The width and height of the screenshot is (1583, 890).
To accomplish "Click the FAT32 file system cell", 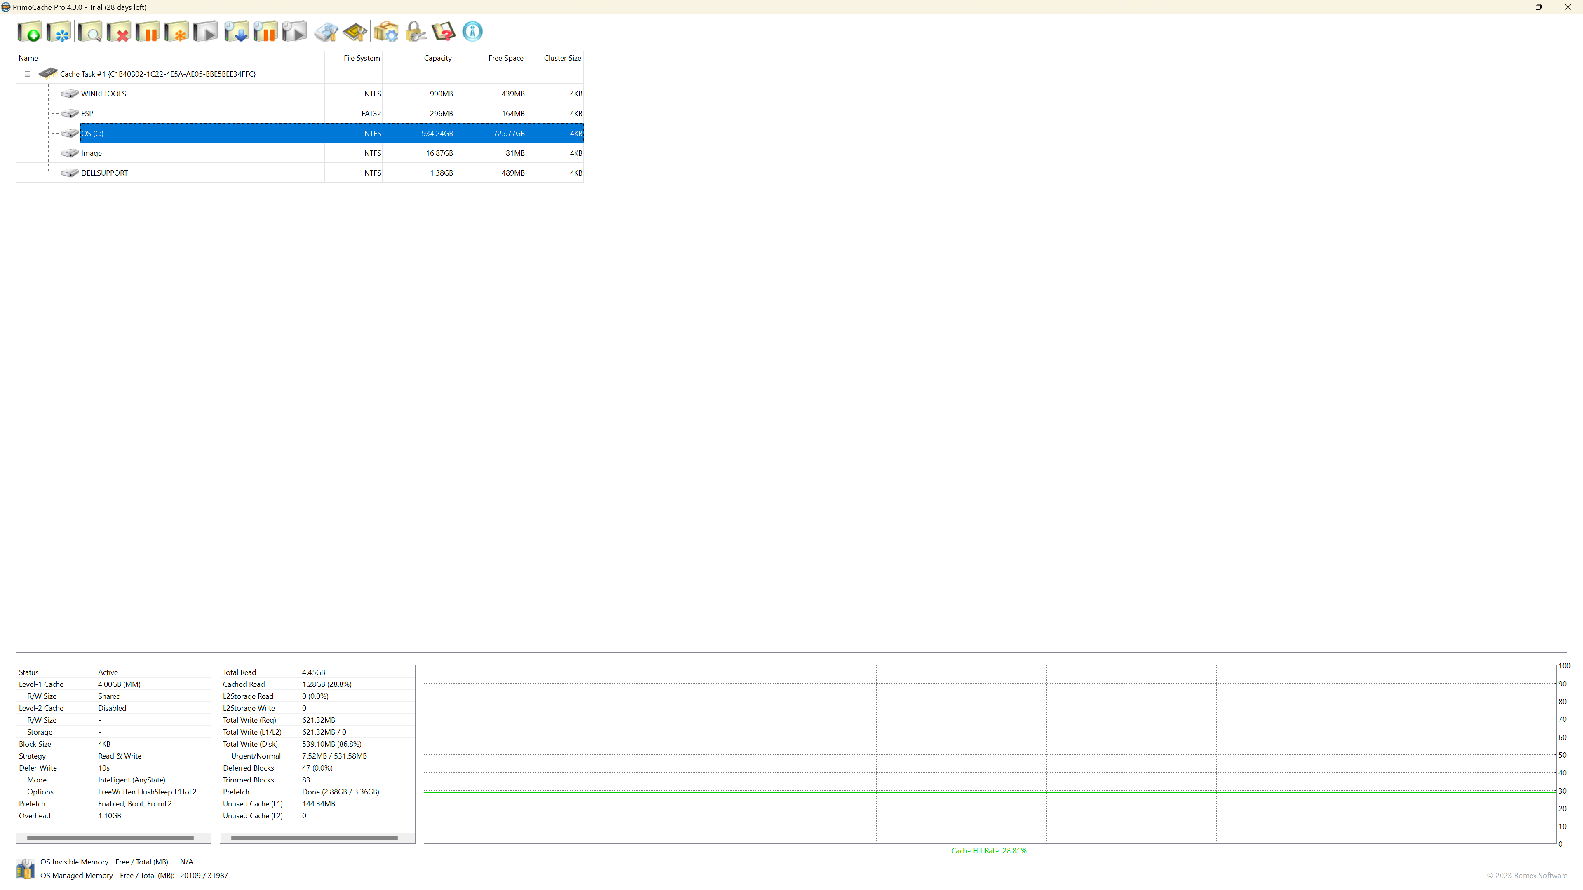I will (371, 114).
